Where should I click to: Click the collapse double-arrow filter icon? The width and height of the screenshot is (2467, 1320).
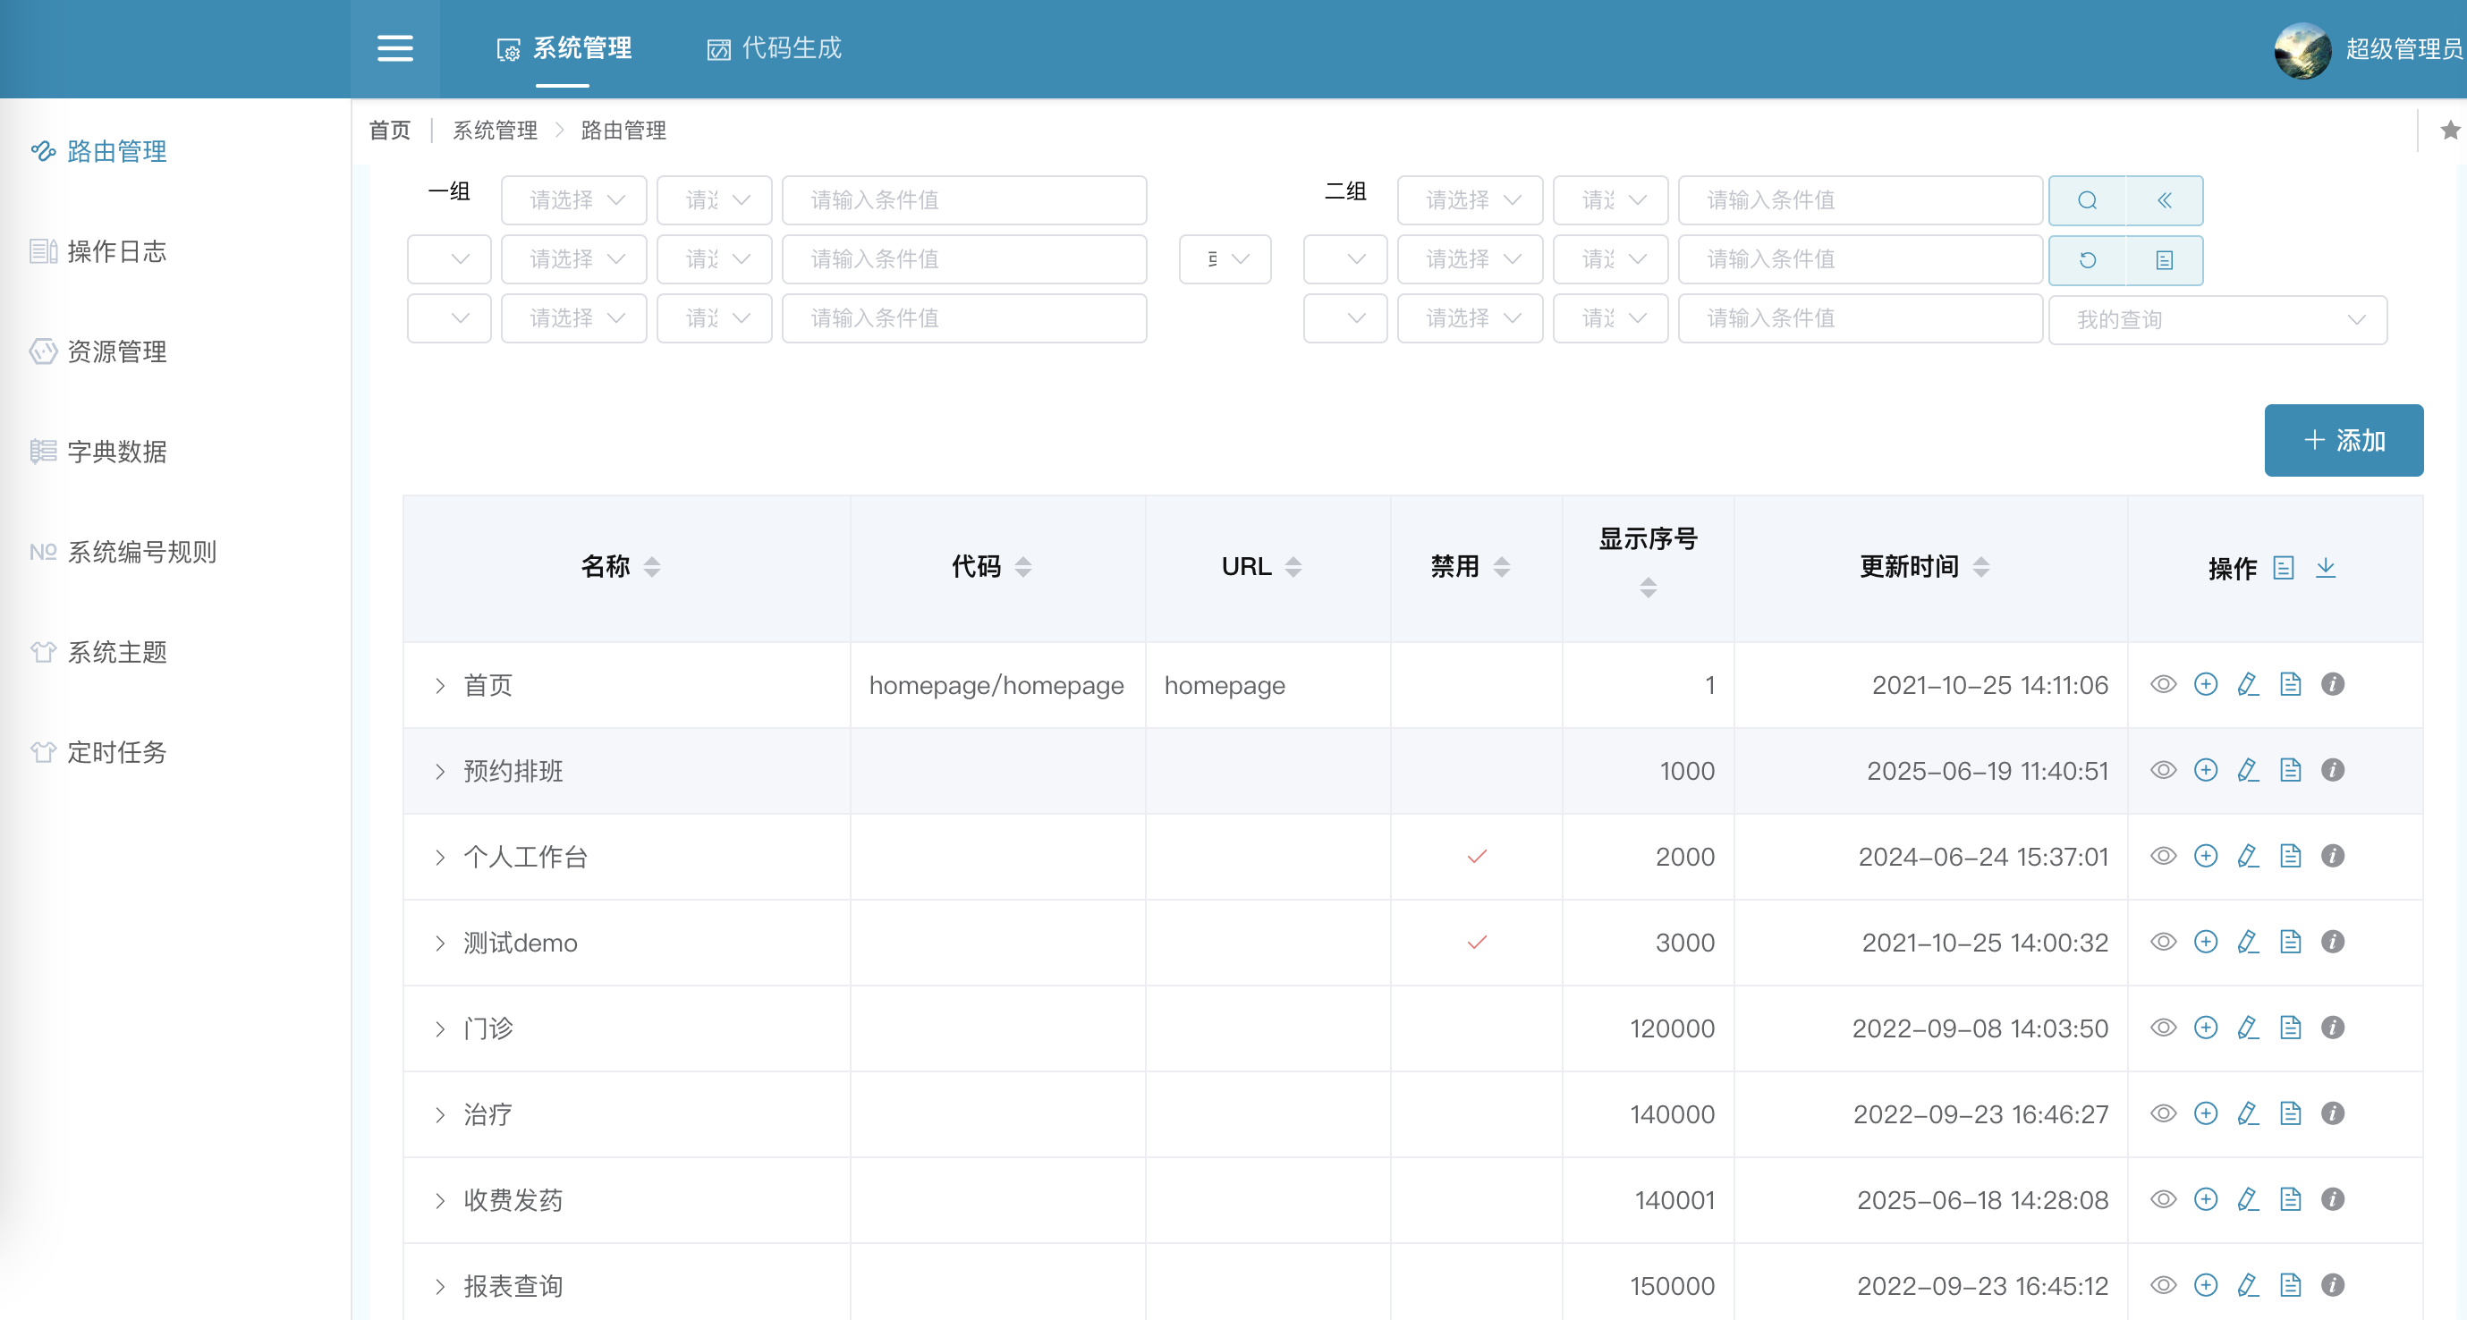pyautogui.click(x=2164, y=200)
